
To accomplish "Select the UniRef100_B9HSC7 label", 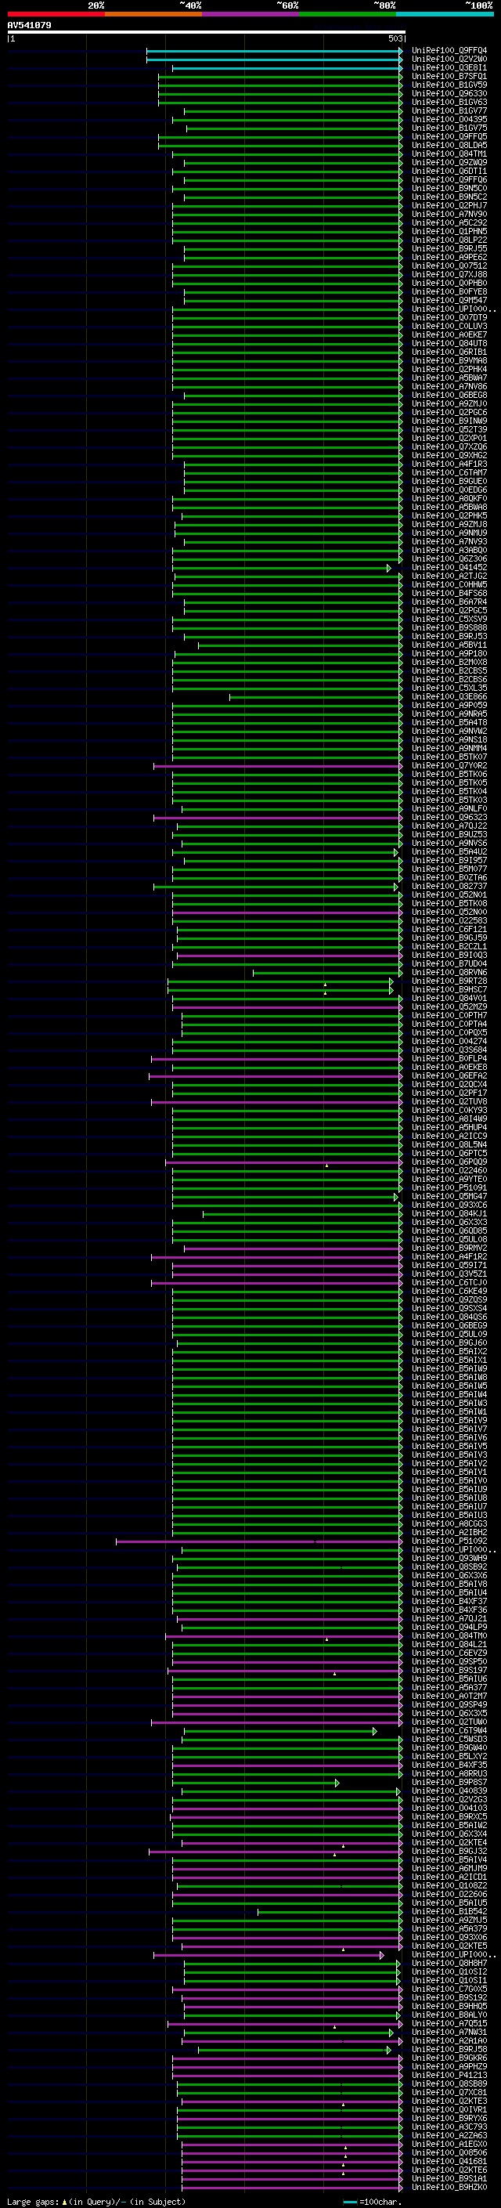I will point(449,989).
